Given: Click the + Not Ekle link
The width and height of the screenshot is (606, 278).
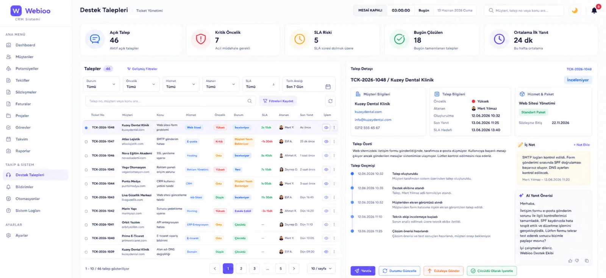Looking at the screenshot, I should pos(581,145).
